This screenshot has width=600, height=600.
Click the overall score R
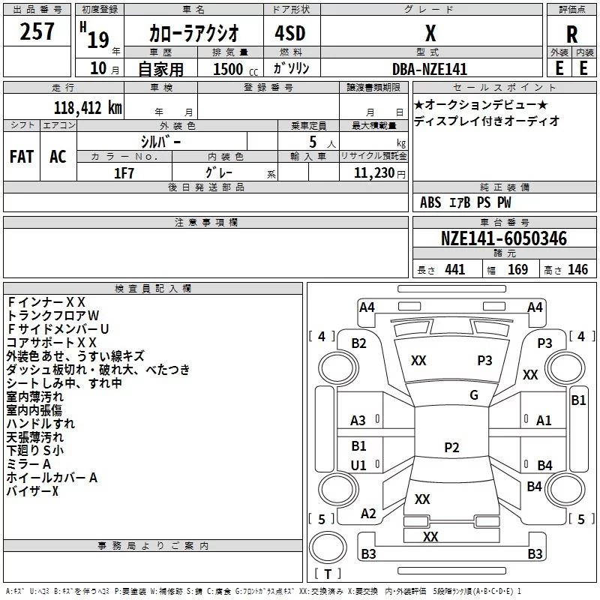pyautogui.click(x=571, y=34)
